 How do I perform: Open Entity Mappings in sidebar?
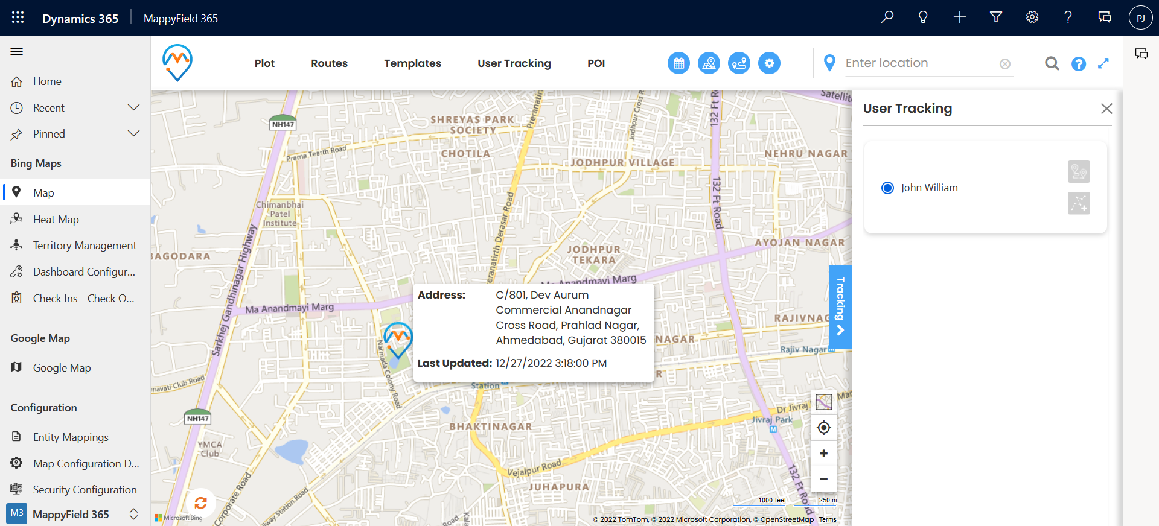75,437
